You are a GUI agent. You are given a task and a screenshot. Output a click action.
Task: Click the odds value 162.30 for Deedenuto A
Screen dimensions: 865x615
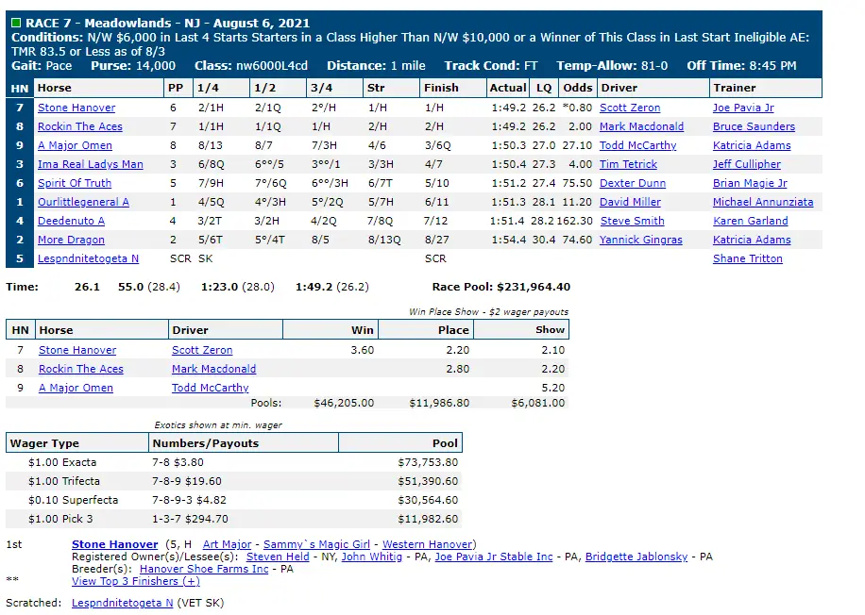575,221
